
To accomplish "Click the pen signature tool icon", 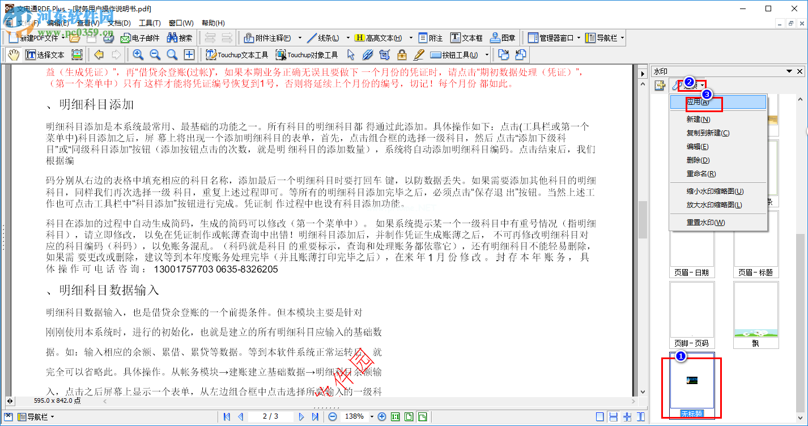I will click(x=419, y=55).
